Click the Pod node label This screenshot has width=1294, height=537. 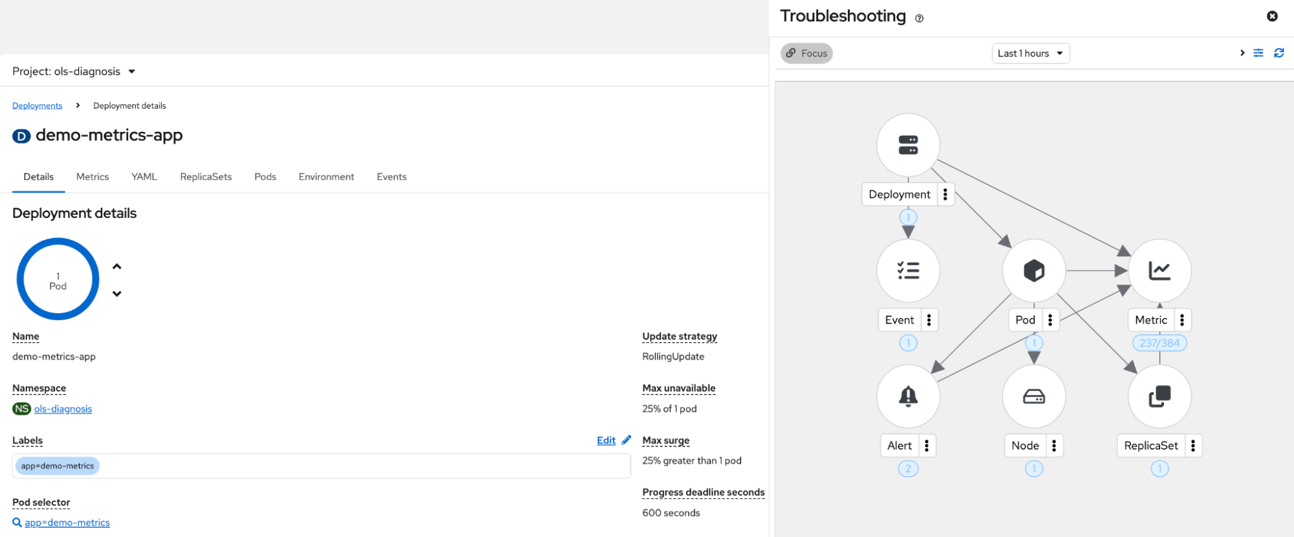pos(1025,320)
